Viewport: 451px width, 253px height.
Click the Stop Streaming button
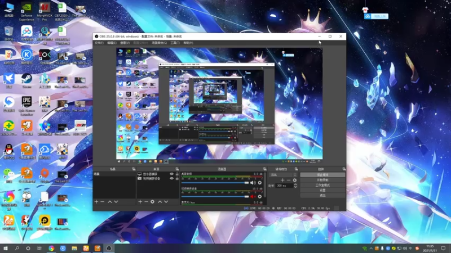(x=322, y=175)
